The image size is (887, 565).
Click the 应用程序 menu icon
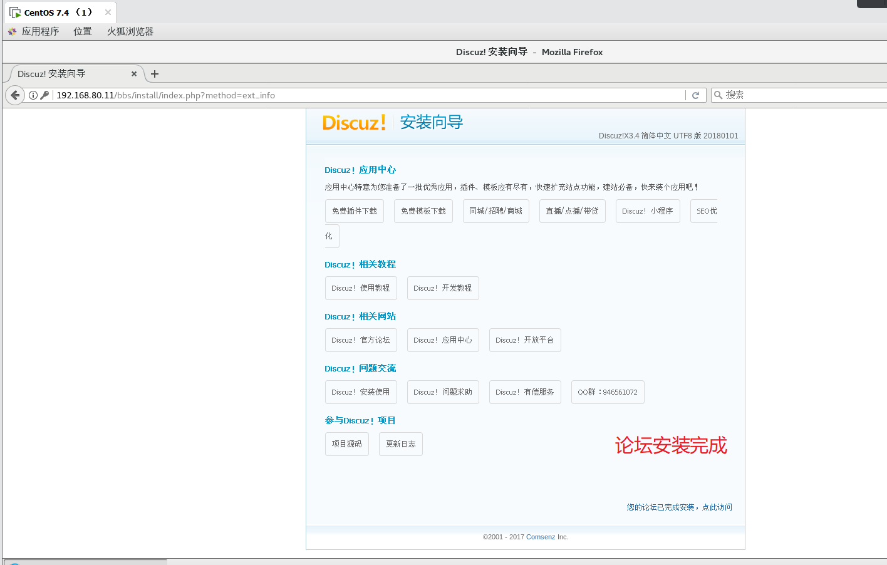click(x=13, y=31)
